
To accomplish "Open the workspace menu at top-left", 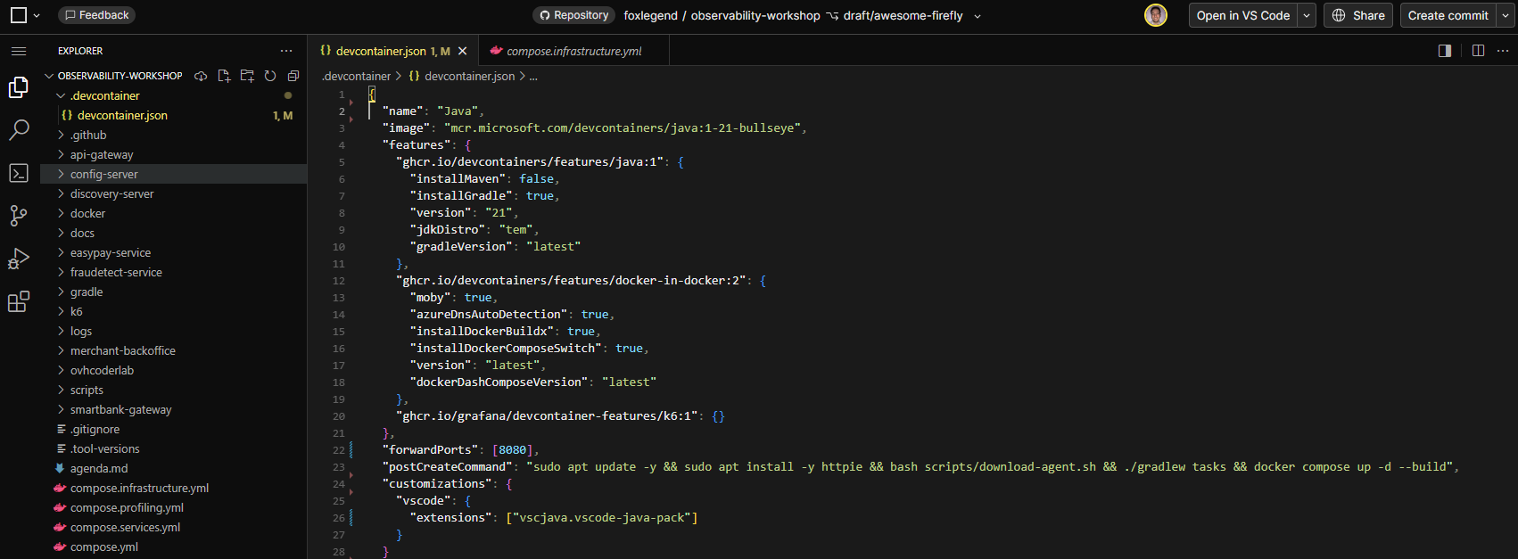I will click(x=24, y=15).
